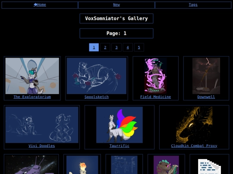The image size is (233, 174).
Task: Open the purple-background creature thumbnail
Action: click(166, 165)
